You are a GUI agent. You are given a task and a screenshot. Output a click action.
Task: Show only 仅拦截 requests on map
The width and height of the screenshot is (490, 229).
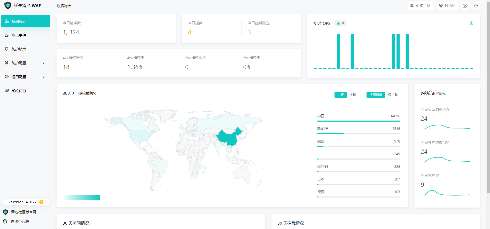point(393,95)
